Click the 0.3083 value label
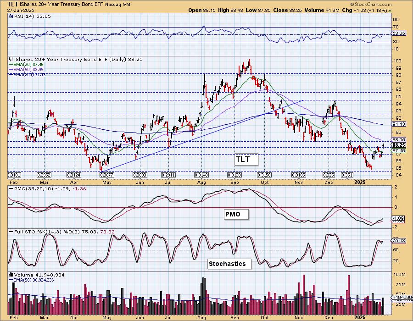The width and height of the screenshot is (413, 321). click(x=140, y=175)
